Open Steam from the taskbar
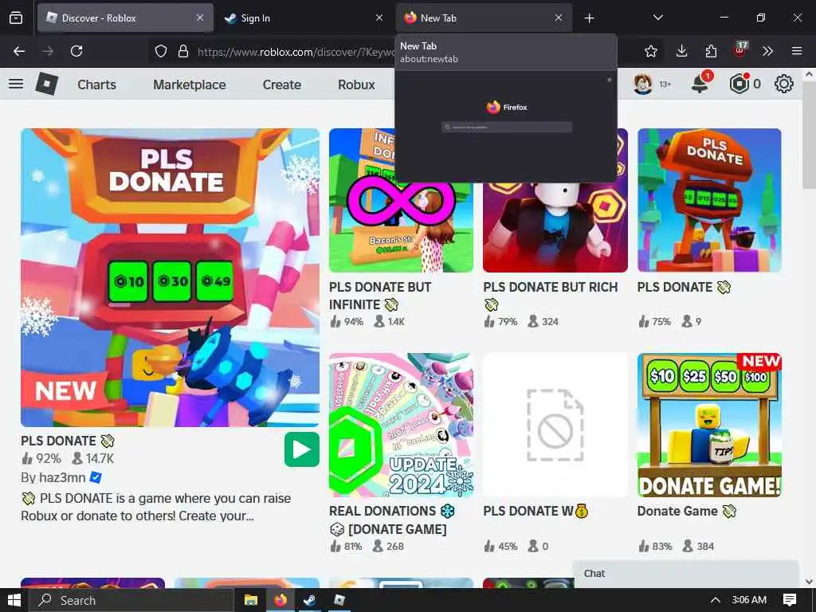Image resolution: width=816 pixels, height=612 pixels. tap(310, 600)
